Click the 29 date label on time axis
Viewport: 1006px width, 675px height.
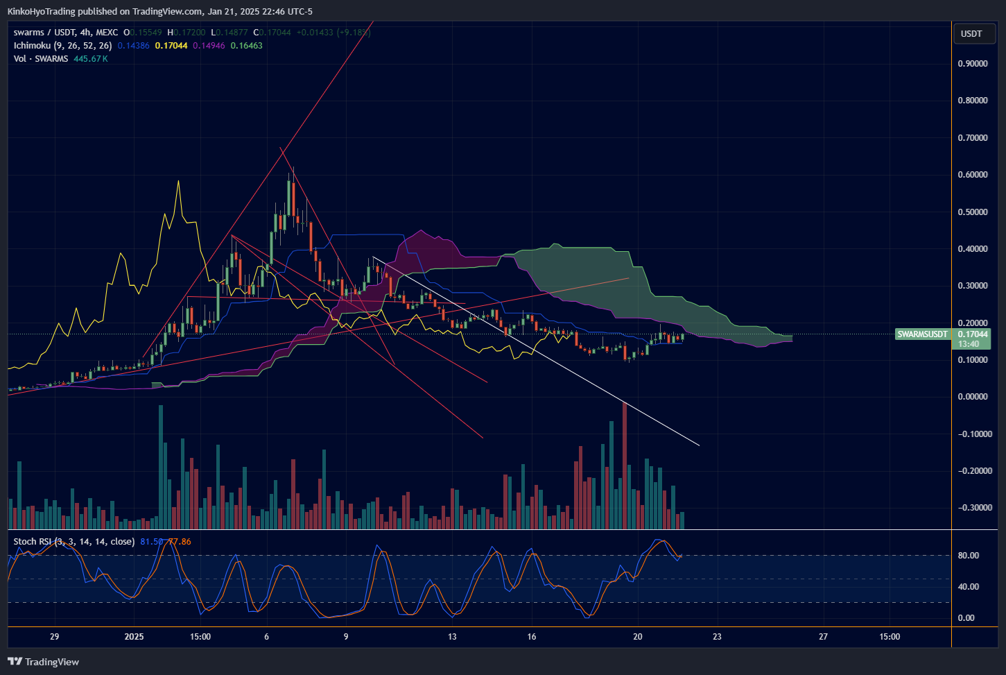[55, 637]
